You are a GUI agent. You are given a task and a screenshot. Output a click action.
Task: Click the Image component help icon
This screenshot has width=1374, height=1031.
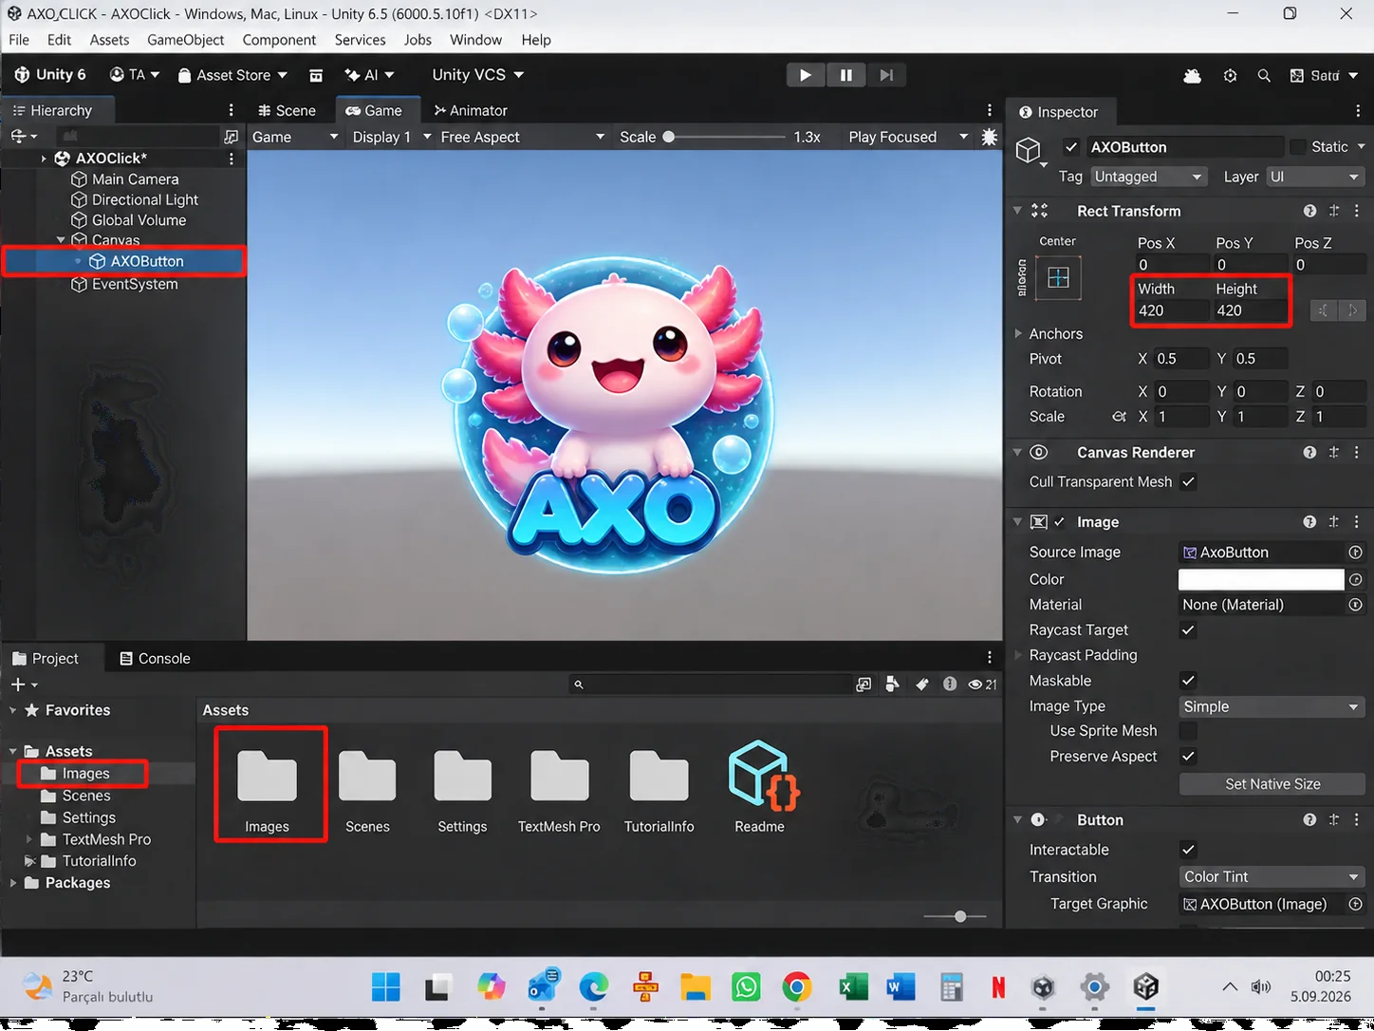1309,521
